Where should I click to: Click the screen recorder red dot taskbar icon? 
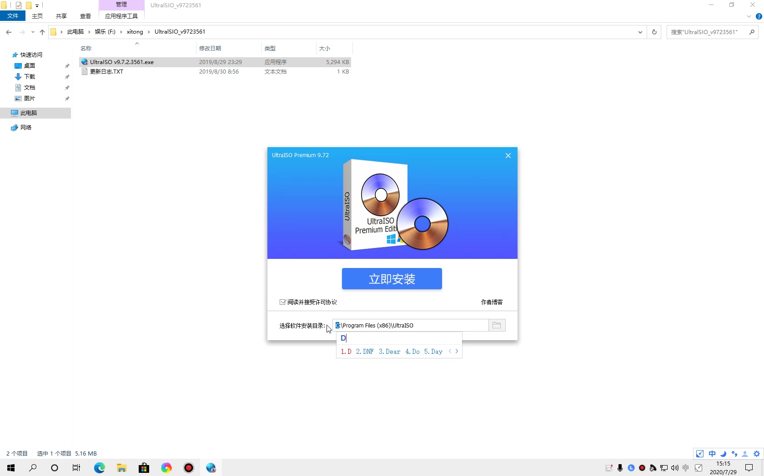tap(189, 467)
